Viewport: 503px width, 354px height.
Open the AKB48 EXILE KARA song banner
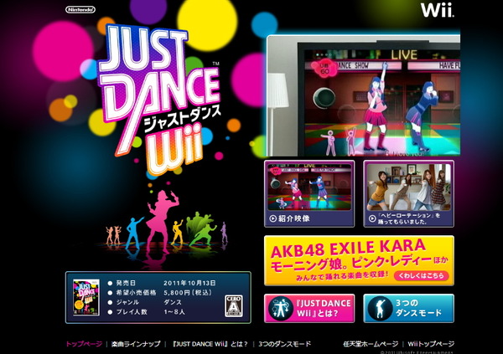(x=359, y=260)
